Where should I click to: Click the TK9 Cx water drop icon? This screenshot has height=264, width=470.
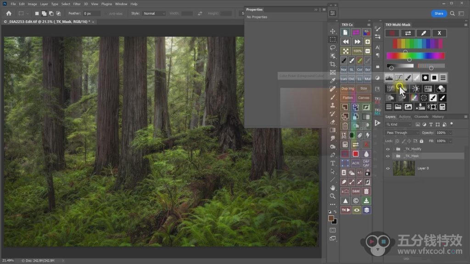366,154
